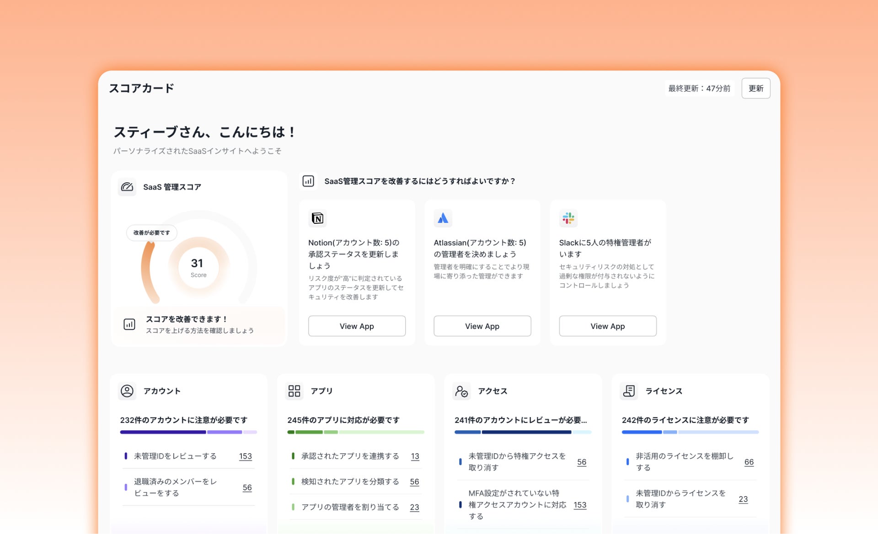Click the アプリ grid icon
This screenshot has height=534, width=878.
pos(294,391)
